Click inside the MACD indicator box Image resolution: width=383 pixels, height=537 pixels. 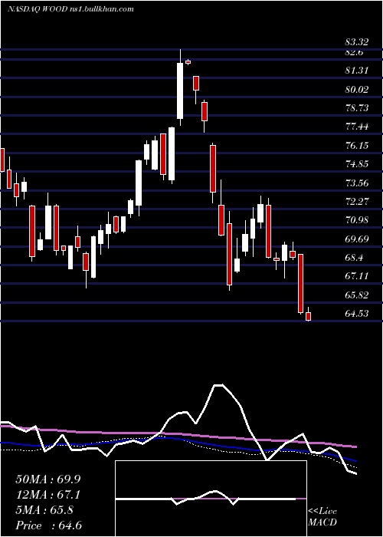(x=211, y=499)
